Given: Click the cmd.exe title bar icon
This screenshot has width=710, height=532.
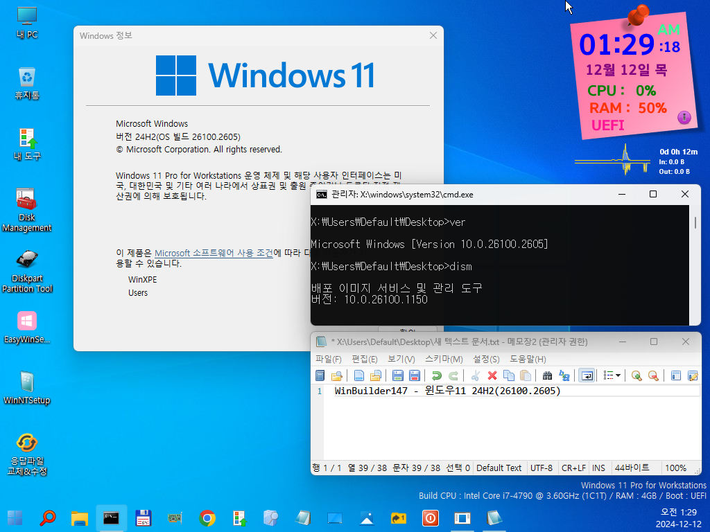Looking at the screenshot, I should (322, 195).
